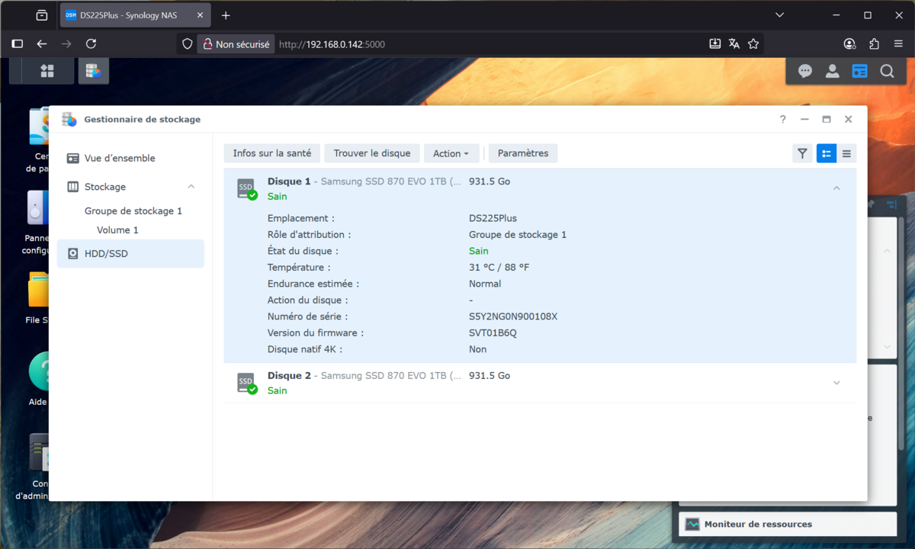Image resolution: width=915 pixels, height=549 pixels.
Task: Open Storage Manager help question mark
Action: click(x=782, y=120)
